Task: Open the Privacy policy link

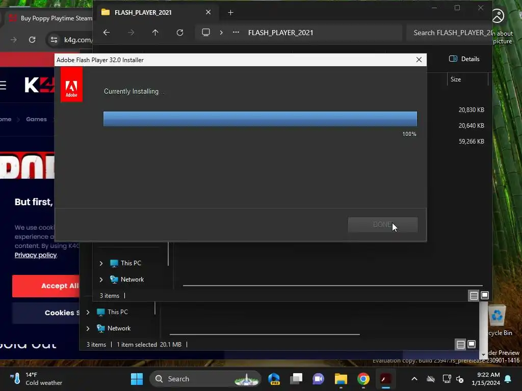Action: [36, 255]
